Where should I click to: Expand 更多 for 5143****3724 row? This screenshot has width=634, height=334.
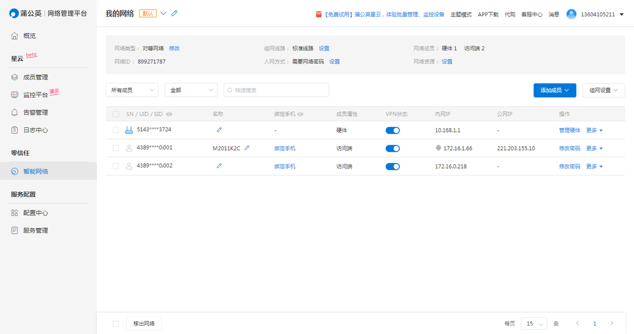pyautogui.click(x=594, y=130)
